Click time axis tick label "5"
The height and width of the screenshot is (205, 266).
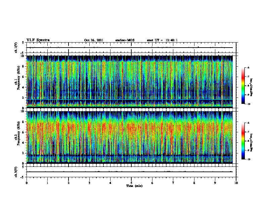click(x=131, y=183)
